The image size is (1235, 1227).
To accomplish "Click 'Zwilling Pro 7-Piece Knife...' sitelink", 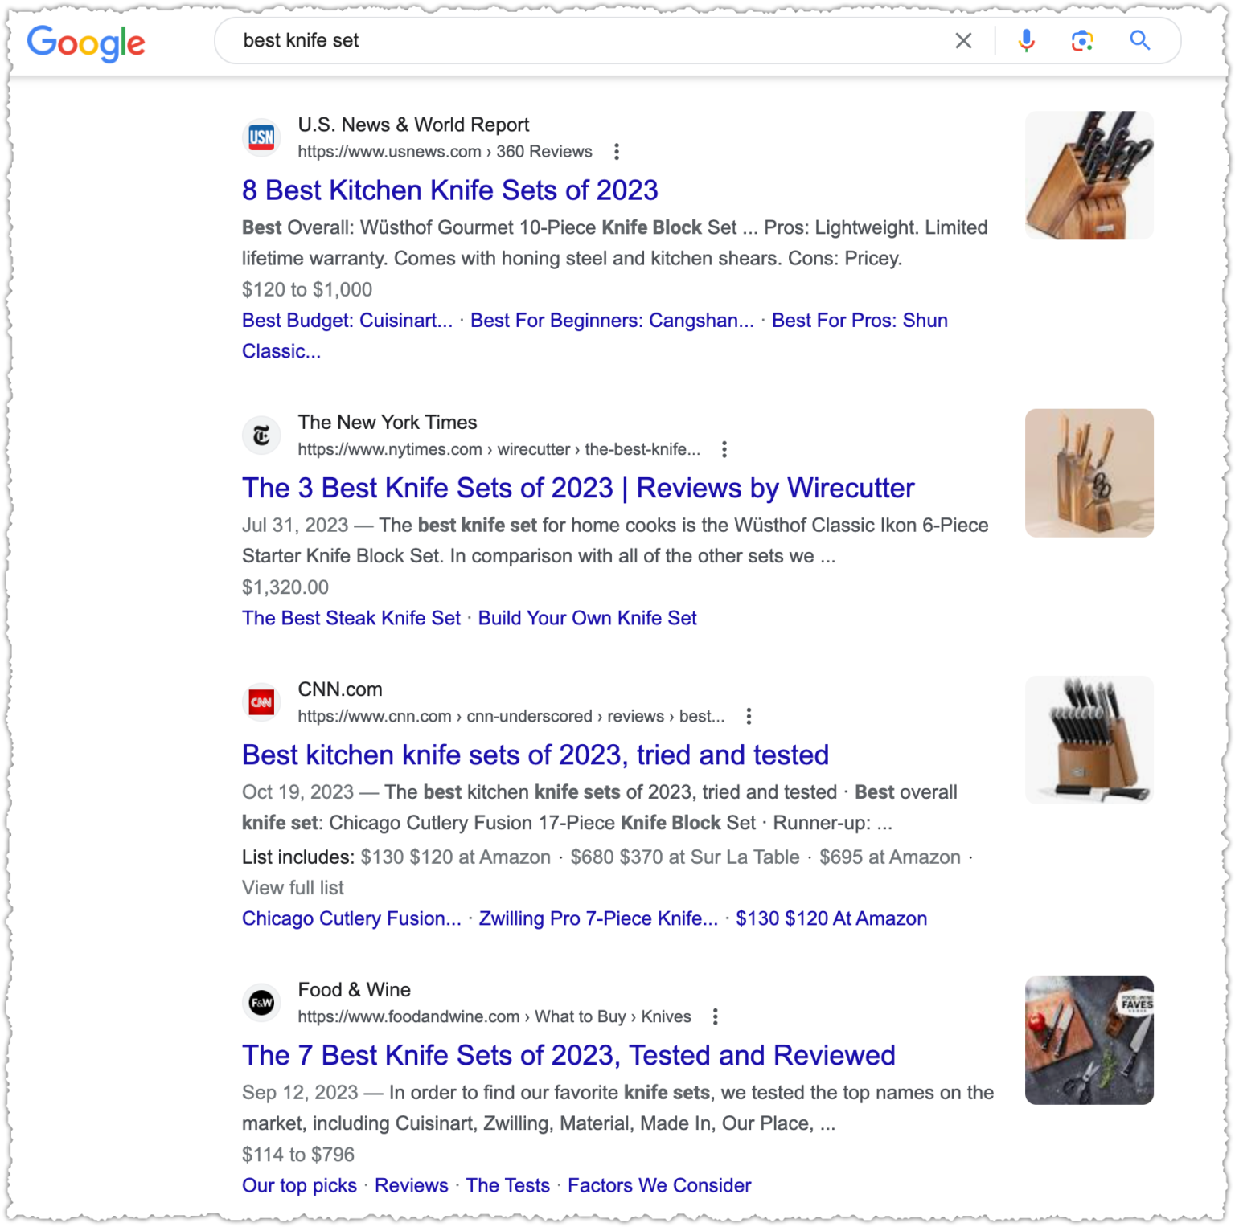I will tap(598, 918).
